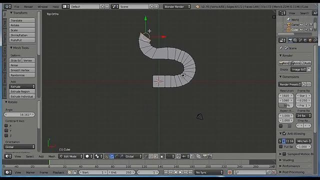Open the Edit Mode selector
The image size is (320, 180).
coord(70,156)
